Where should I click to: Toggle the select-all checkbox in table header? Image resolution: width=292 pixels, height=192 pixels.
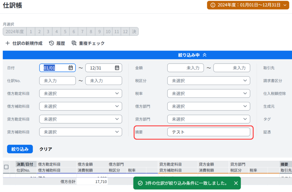click(x=6, y=167)
